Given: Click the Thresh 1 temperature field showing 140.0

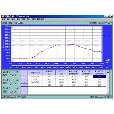Looking at the screenshot, I should [15, 75].
